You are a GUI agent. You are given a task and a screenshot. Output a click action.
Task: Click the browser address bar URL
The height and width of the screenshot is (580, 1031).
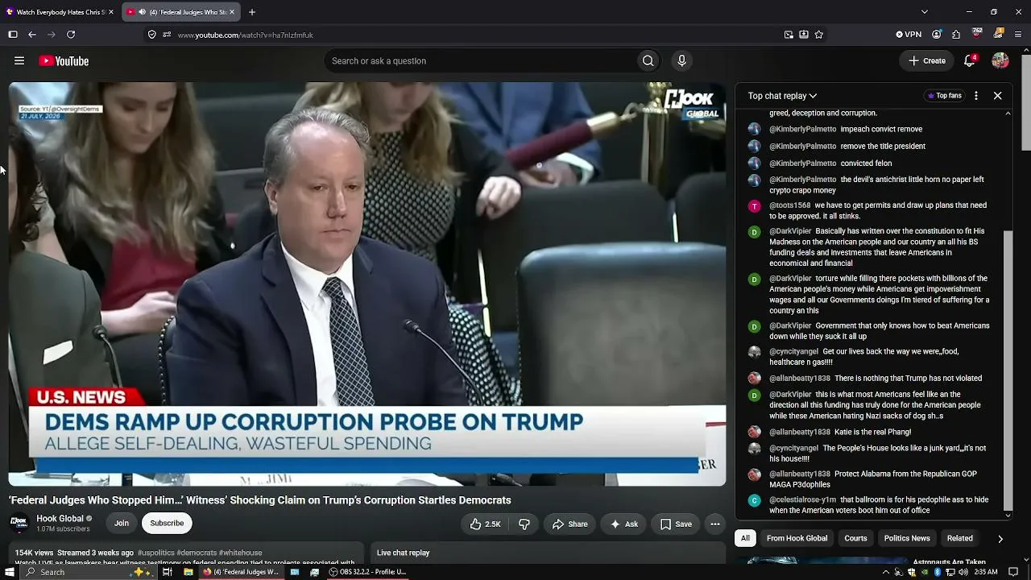pos(245,35)
